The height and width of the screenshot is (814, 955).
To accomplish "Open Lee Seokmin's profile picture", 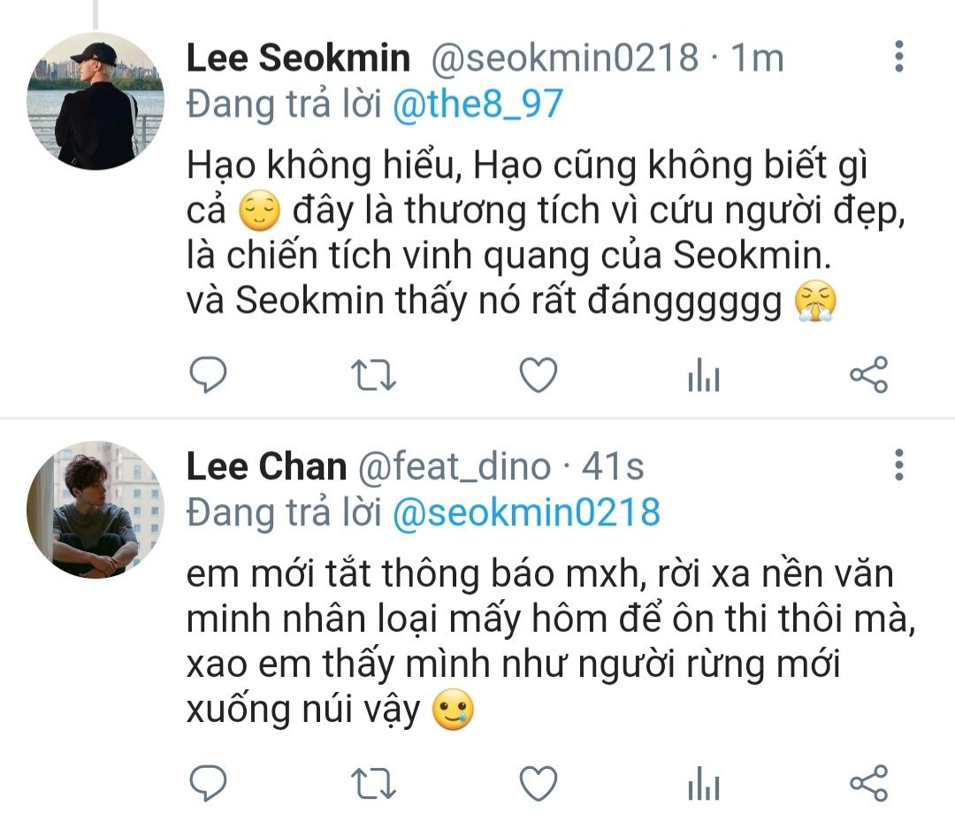I will tap(95, 101).
